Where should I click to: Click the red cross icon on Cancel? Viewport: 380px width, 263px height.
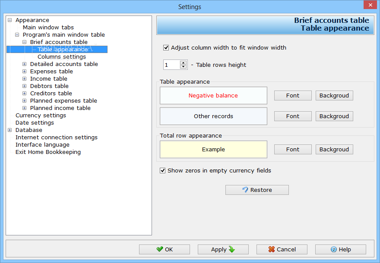(272, 249)
